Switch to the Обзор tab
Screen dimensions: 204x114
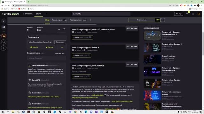click(47, 20)
